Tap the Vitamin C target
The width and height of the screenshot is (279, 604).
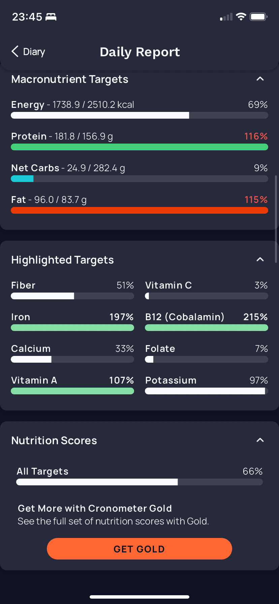(207, 290)
